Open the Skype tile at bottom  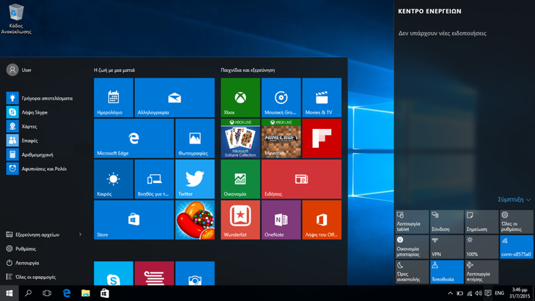click(114, 273)
